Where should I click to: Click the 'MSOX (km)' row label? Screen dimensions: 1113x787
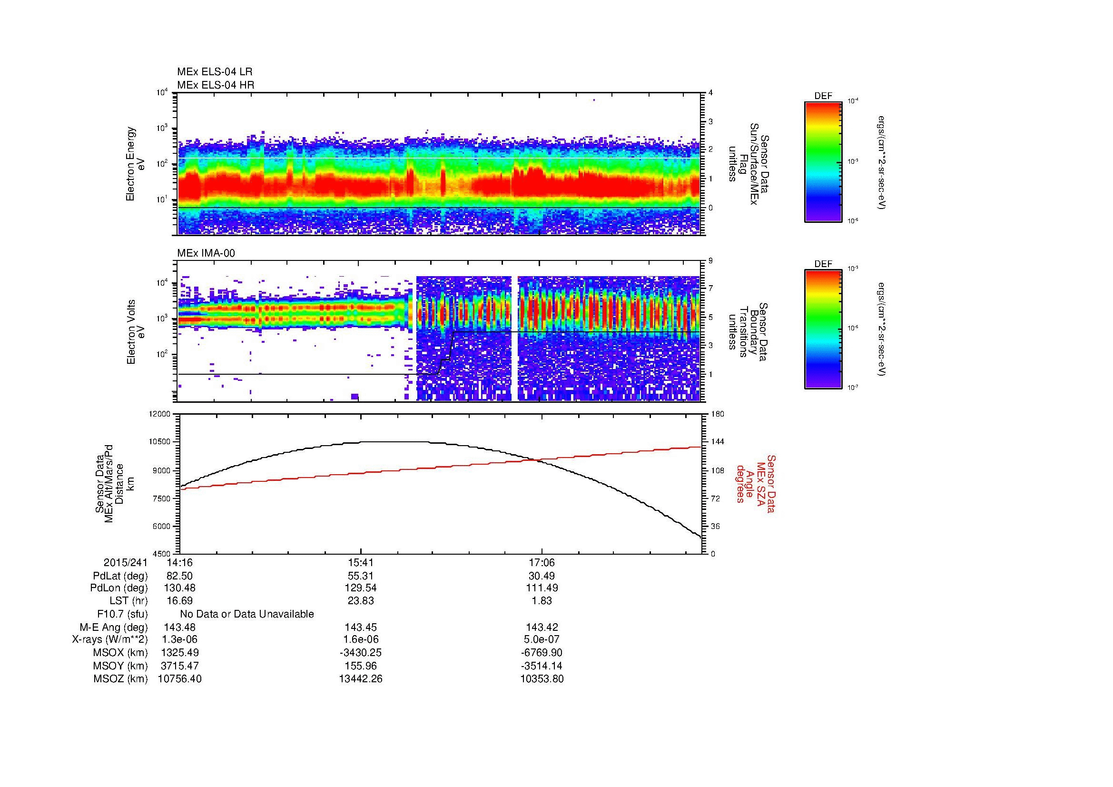pyautogui.click(x=121, y=653)
